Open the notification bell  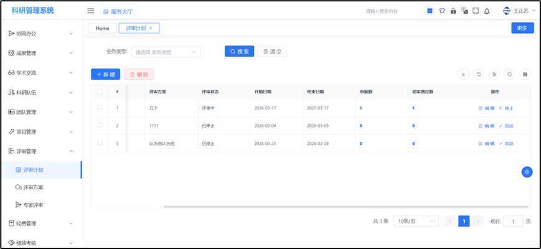pyautogui.click(x=487, y=11)
